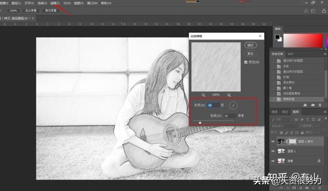Click the search icon in options bar
The height and width of the screenshot is (191, 328).
tap(306, 11)
